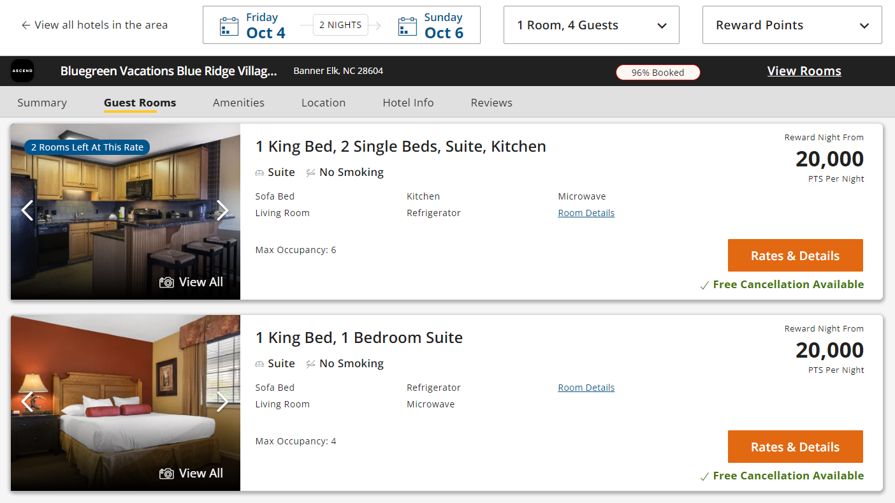Click the bed icon next to Suite label
The image size is (895, 503).
[x=259, y=172]
